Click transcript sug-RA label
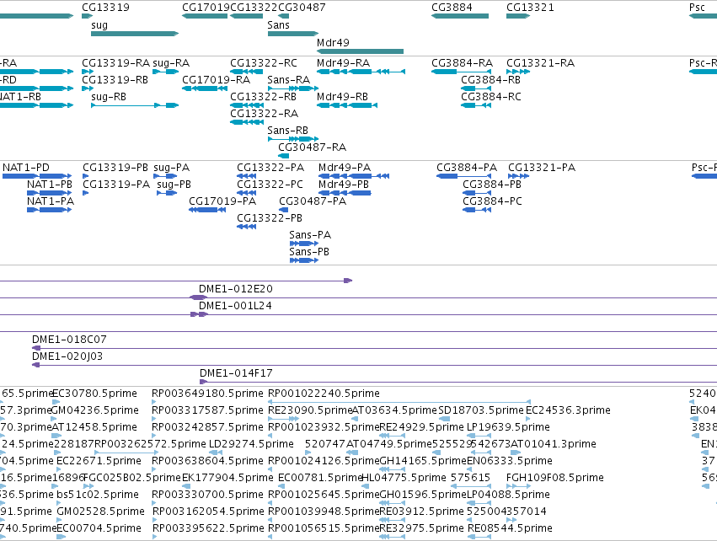This screenshot has width=717, height=541. 171,62
